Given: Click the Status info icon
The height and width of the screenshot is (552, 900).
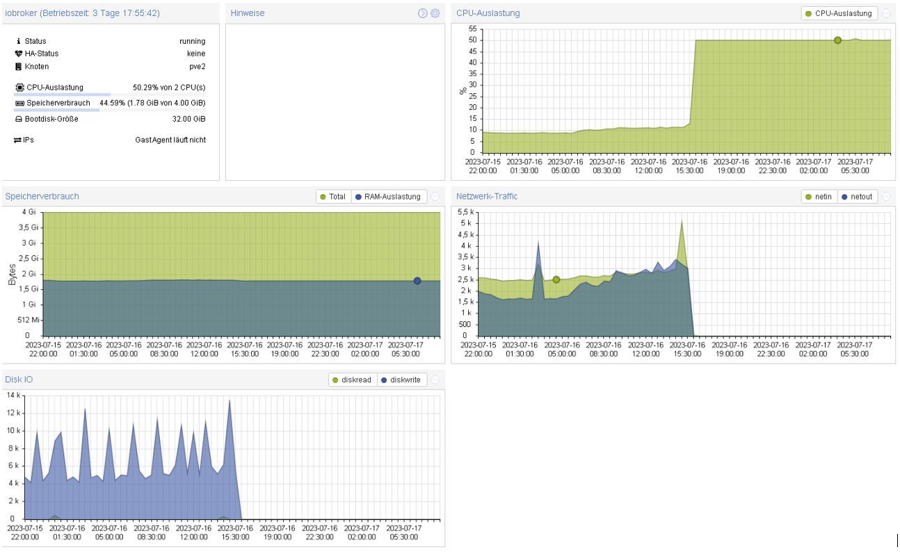Looking at the screenshot, I should pos(19,41).
